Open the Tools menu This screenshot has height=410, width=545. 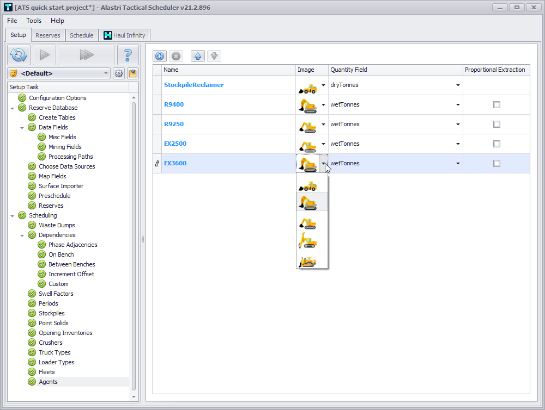[x=34, y=21]
